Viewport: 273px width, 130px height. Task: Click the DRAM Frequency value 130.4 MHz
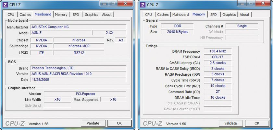(217, 51)
